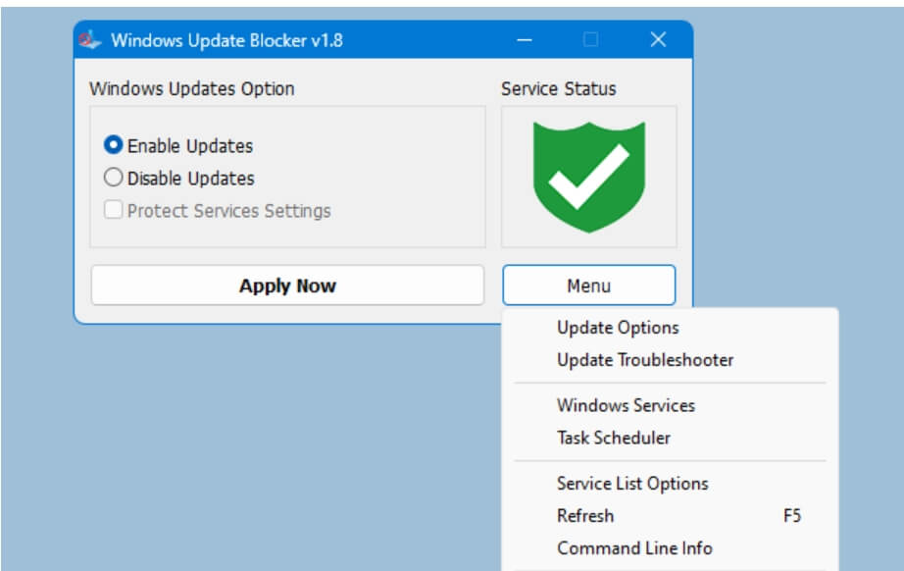Image resolution: width=904 pixels, height=571 pixels.
Task: Open Service List Options menu item
Action: point(632,483)
